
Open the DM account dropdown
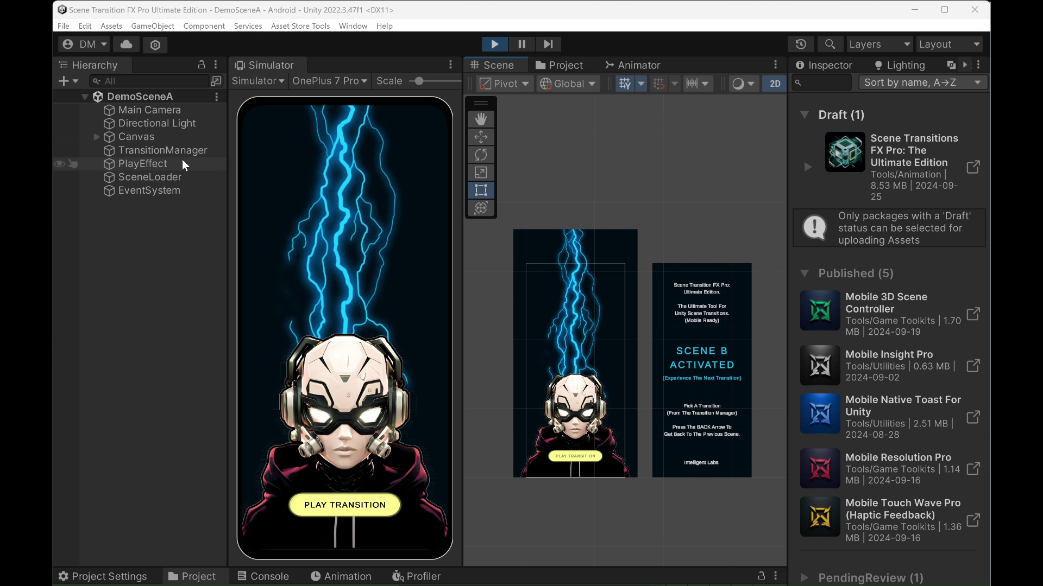[x=84, y=44]
